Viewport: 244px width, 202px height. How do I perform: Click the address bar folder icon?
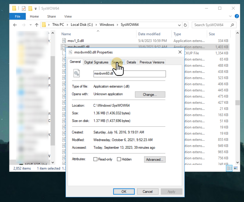point(44,25)
